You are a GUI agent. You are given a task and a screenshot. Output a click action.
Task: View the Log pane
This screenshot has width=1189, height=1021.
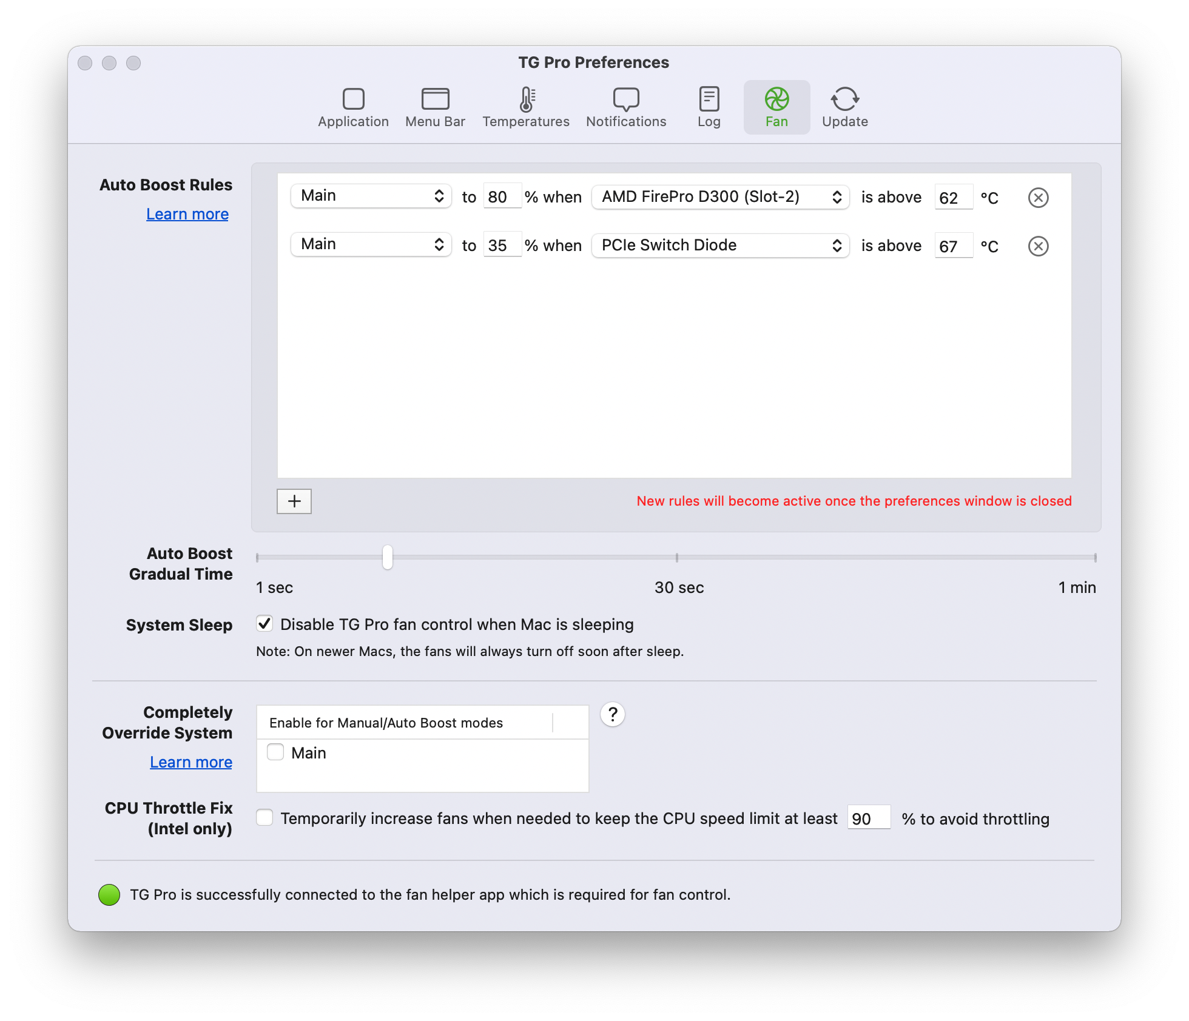(708, 107)
